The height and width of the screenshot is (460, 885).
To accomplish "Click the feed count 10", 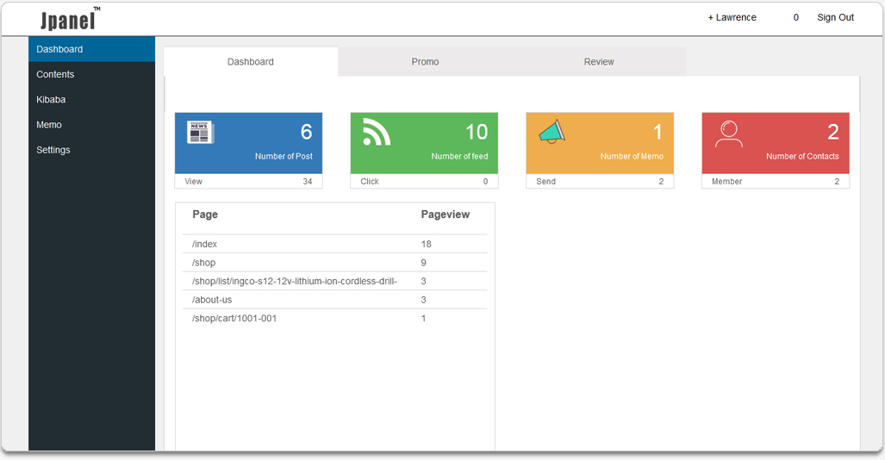I will tap(477, 132).
